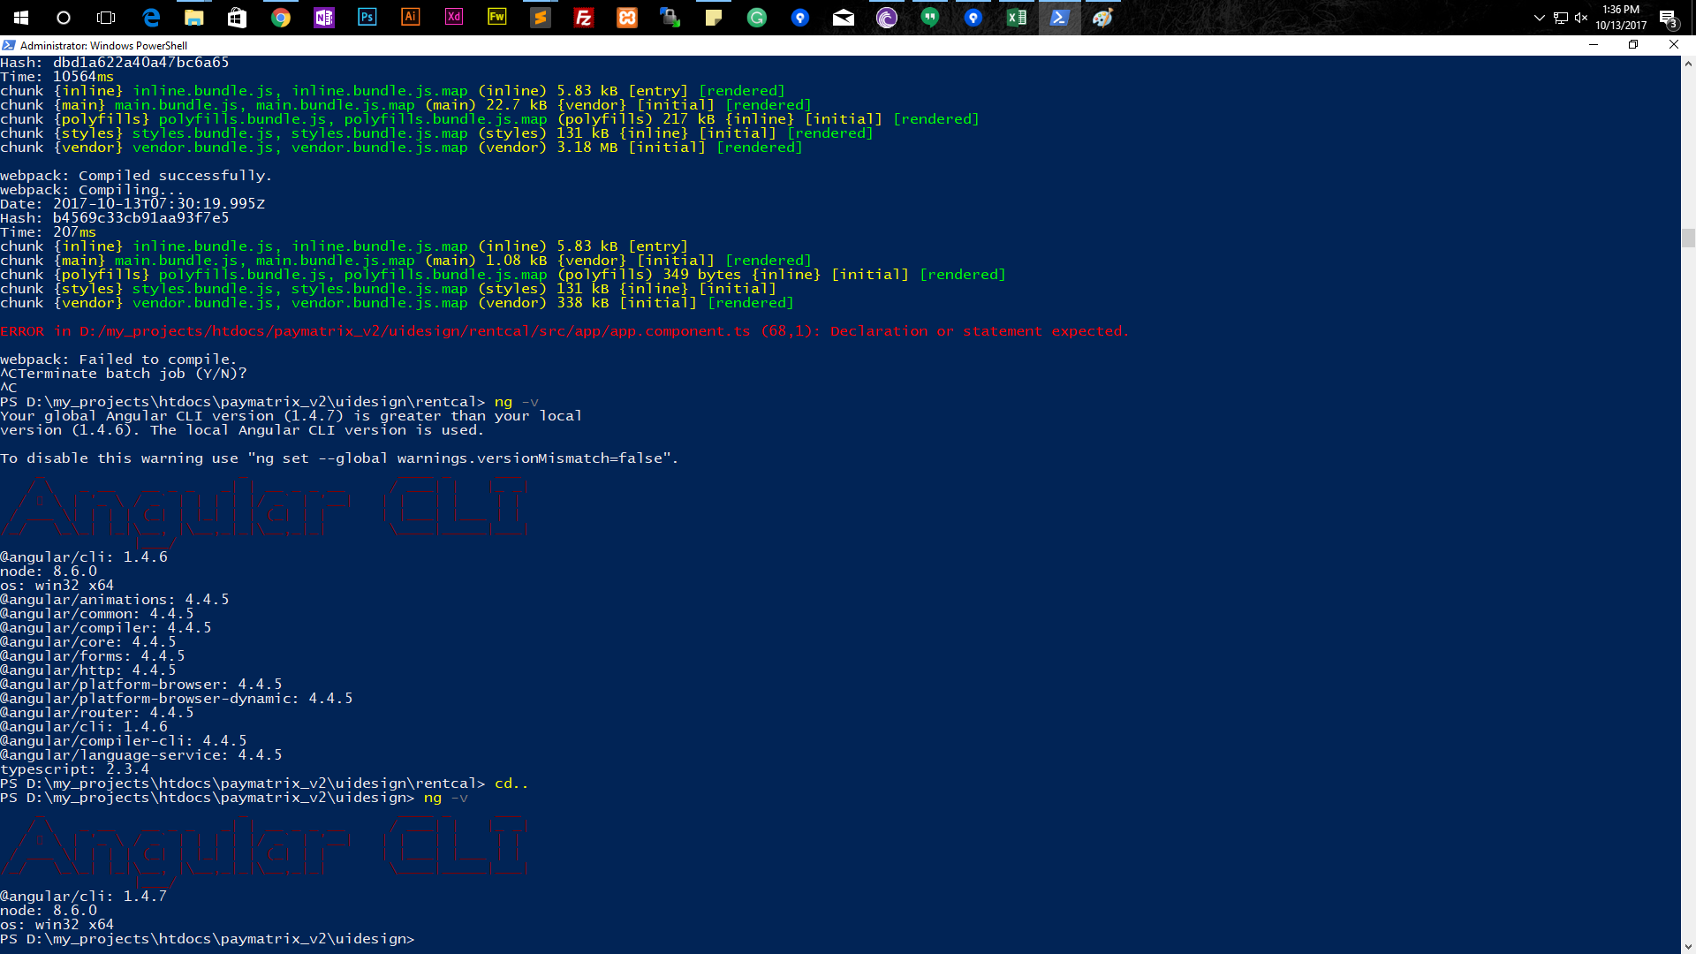Open the network status tray icon
The height and width of the screenshot is (954, 1696).
point(1561,18)
